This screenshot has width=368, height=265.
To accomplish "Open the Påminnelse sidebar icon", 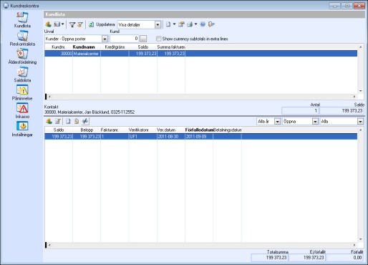I will 22,90.
